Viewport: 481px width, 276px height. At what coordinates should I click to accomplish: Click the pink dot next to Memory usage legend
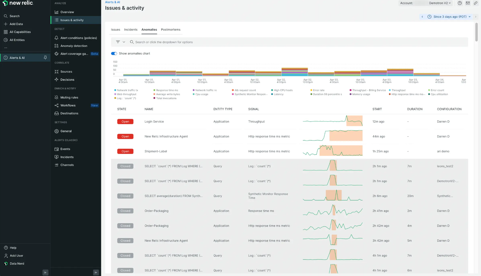click(351, 94)
